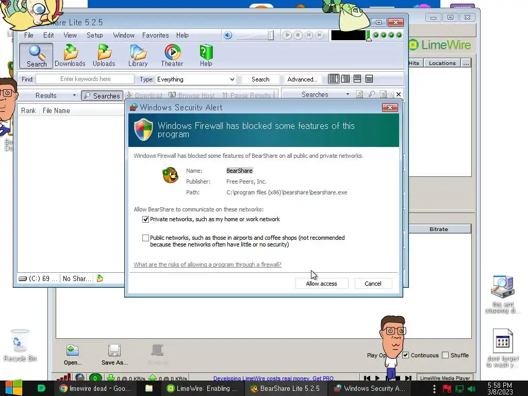
Task: Open the Windows Start button
Action: coord(13,388)
